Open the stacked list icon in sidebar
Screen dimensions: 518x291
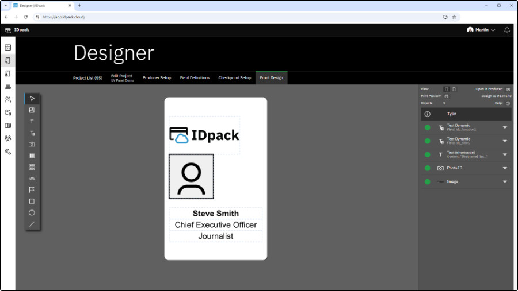(8, 86)
